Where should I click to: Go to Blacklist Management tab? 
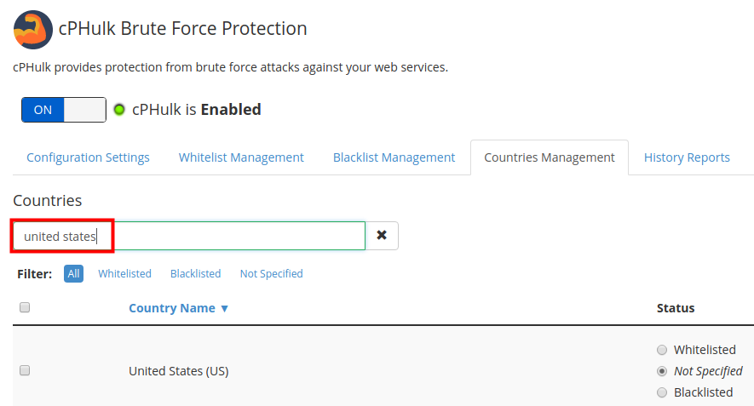394,157
